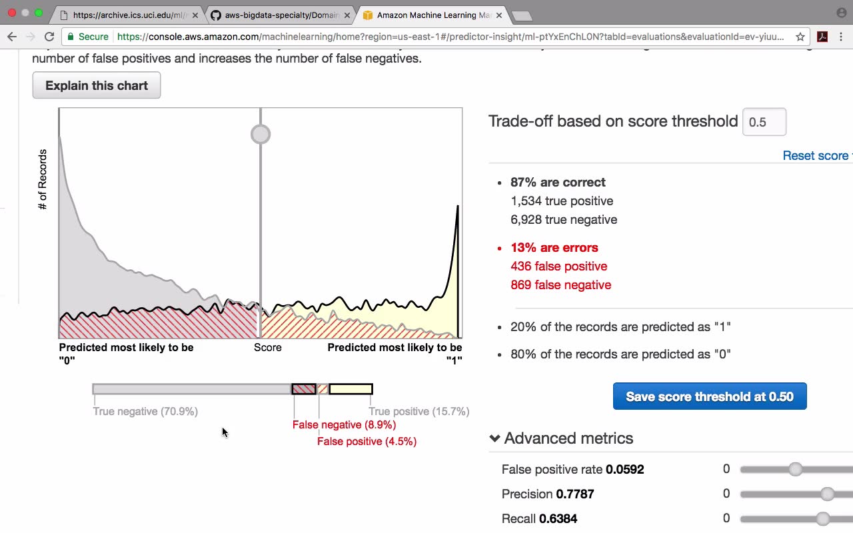The height and width of the screenshot is (533, 853).
Task: Close the archive.ics.uci.edu tab
Action: click(x=195, y=15)
